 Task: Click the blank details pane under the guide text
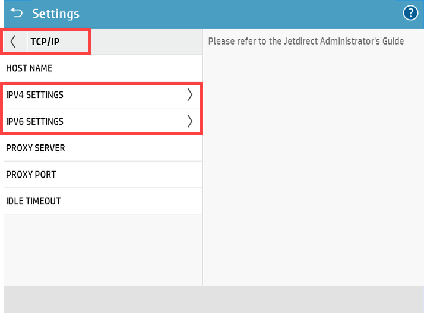pos(313,166)
